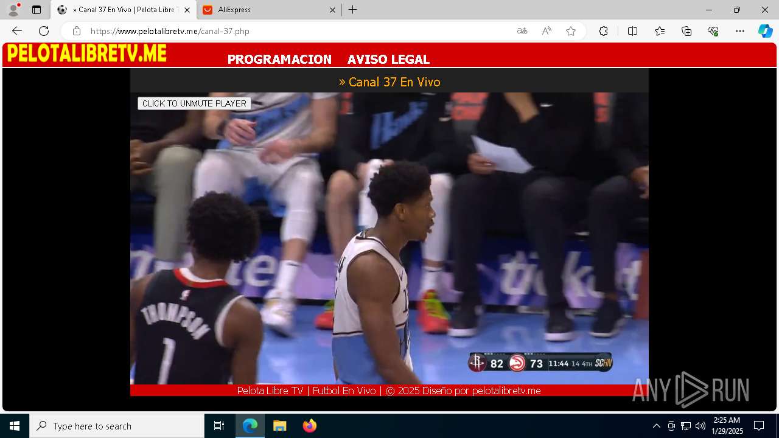
Task: Click the browser Back arrow
Action: 17,31
